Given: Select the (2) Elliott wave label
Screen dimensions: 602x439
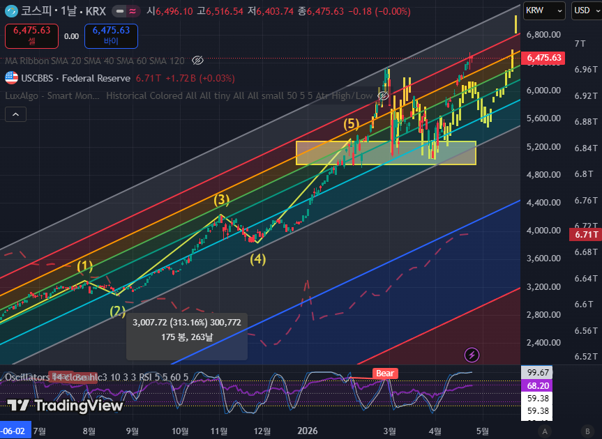Looking at the screenshot, I should tap(117, 311).
